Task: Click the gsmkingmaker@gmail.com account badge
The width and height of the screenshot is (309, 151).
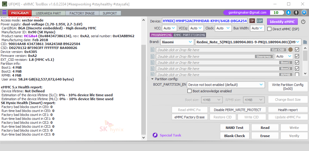Action: [248, 13]
